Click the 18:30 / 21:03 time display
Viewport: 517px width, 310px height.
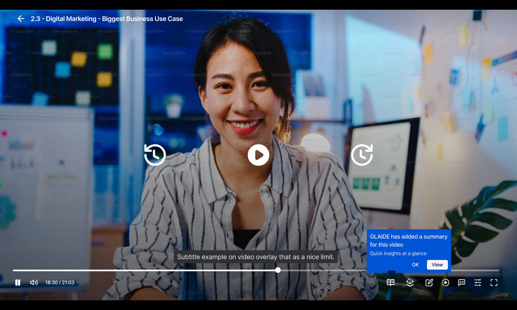pyautogui.click(x=60, y=283)
